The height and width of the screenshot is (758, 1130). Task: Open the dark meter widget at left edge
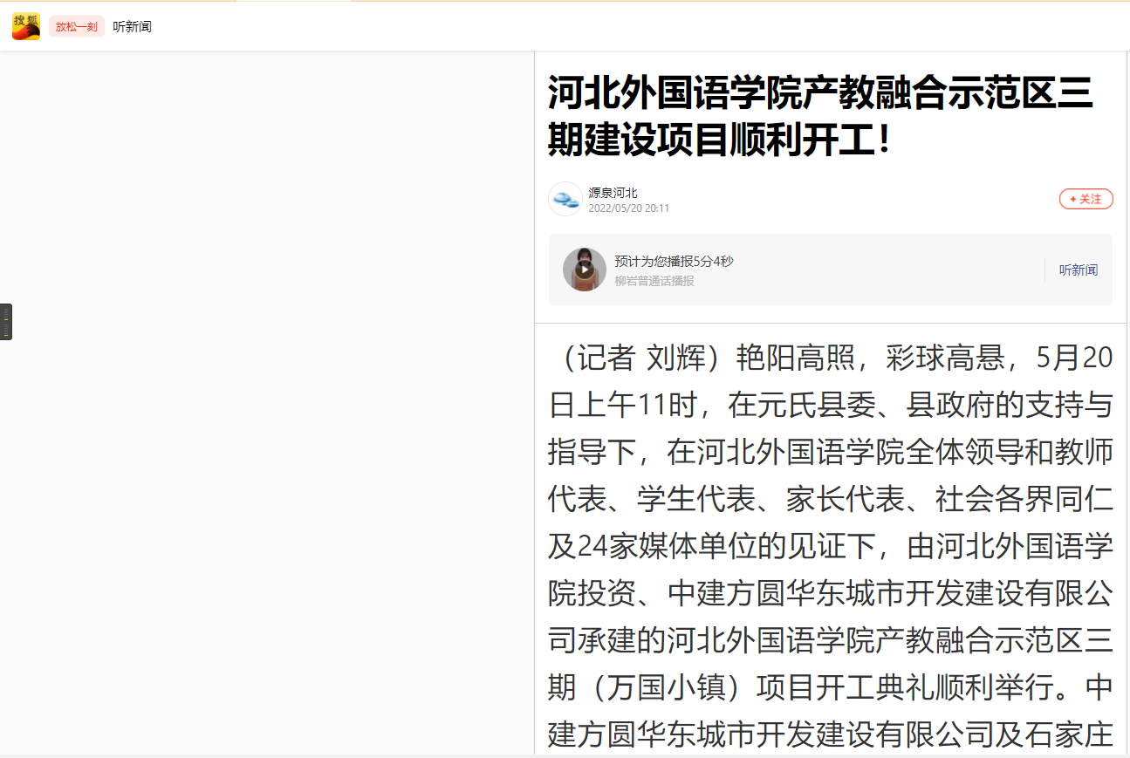(6, 322)
